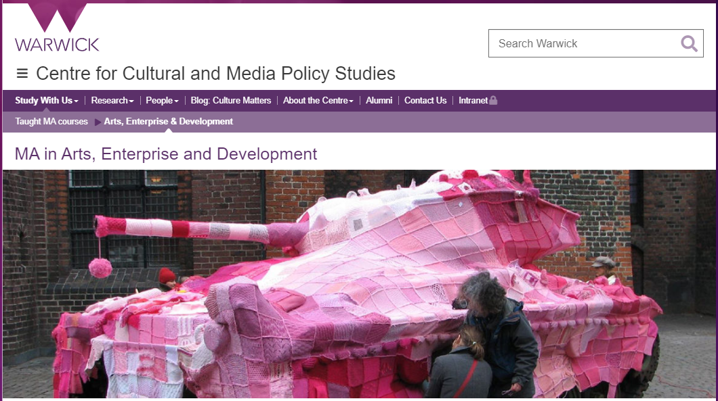
Task: Open the hamburger menu icon
Action: pyautogui.click(x=22, y=73)
